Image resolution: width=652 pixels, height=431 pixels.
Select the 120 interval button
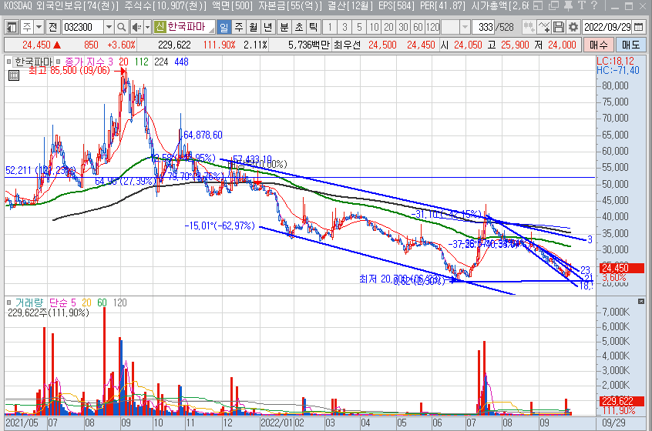[433, 28]
